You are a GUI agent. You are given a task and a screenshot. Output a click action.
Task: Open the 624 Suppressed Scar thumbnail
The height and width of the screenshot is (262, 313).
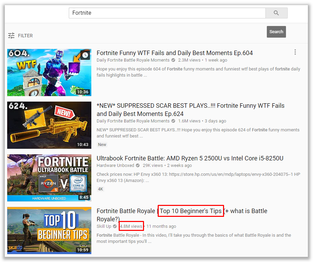click(49, 125)
